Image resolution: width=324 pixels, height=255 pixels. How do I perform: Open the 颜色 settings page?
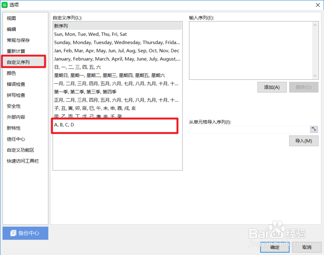[11, 73]
